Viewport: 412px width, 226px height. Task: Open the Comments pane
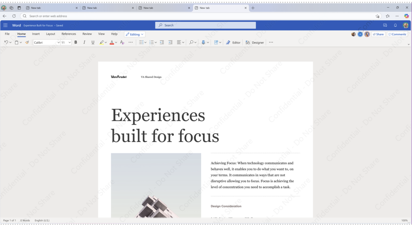pos(397,34)
